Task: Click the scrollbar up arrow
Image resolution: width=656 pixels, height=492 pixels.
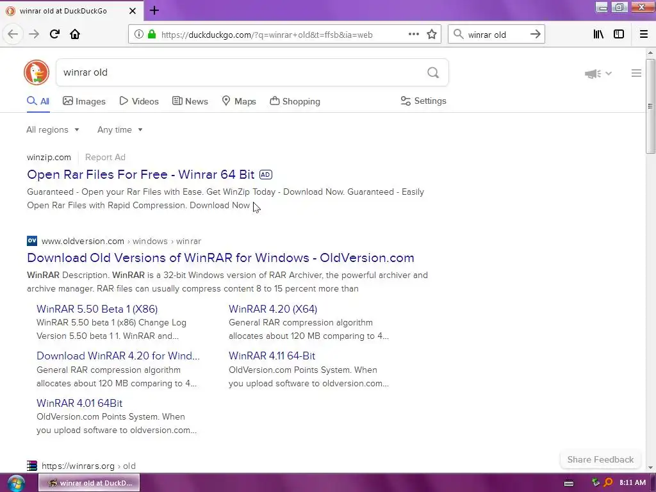Action: [x=650, y=53]
